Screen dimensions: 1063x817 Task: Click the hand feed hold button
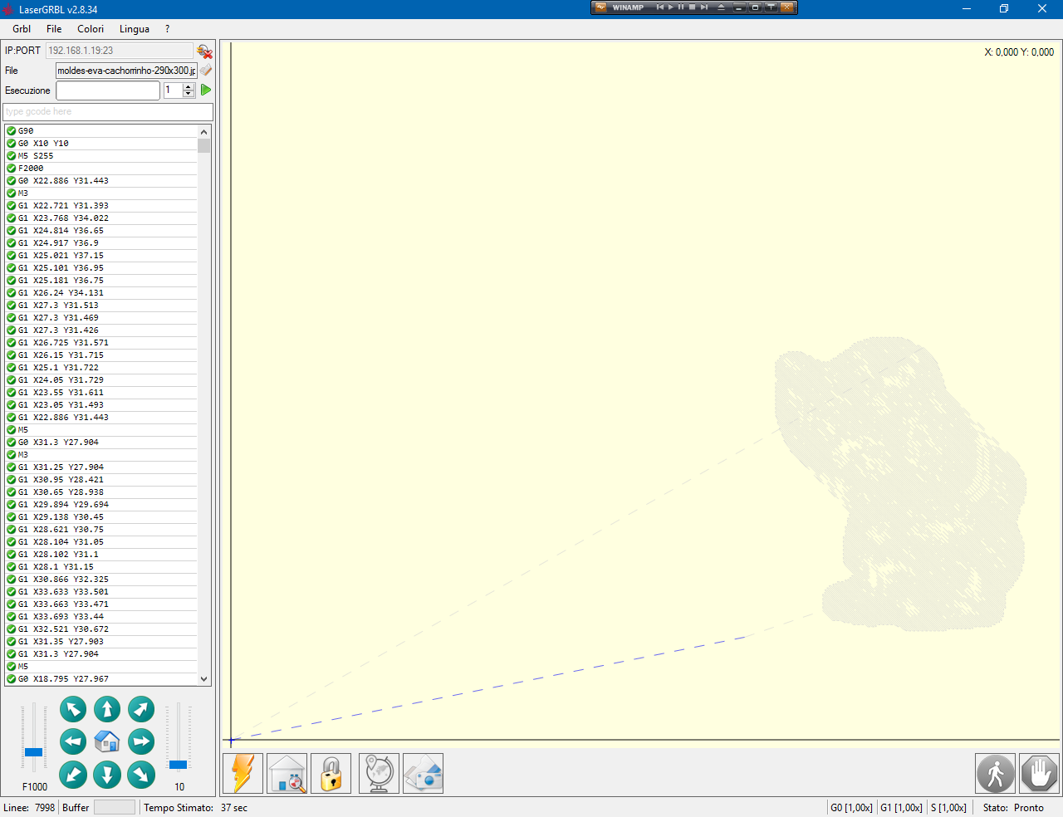click(x=1039, y=774)
